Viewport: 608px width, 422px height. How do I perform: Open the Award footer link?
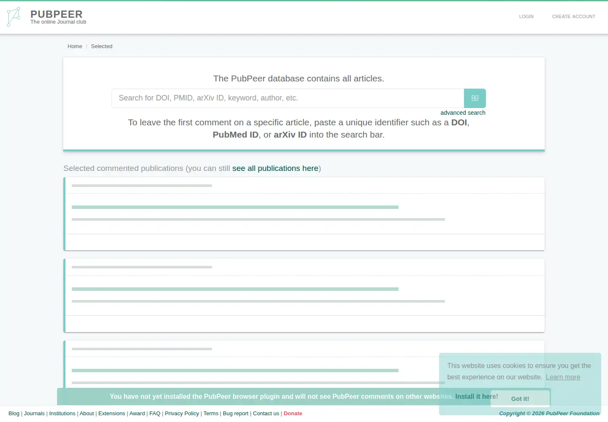pos(137,414)
